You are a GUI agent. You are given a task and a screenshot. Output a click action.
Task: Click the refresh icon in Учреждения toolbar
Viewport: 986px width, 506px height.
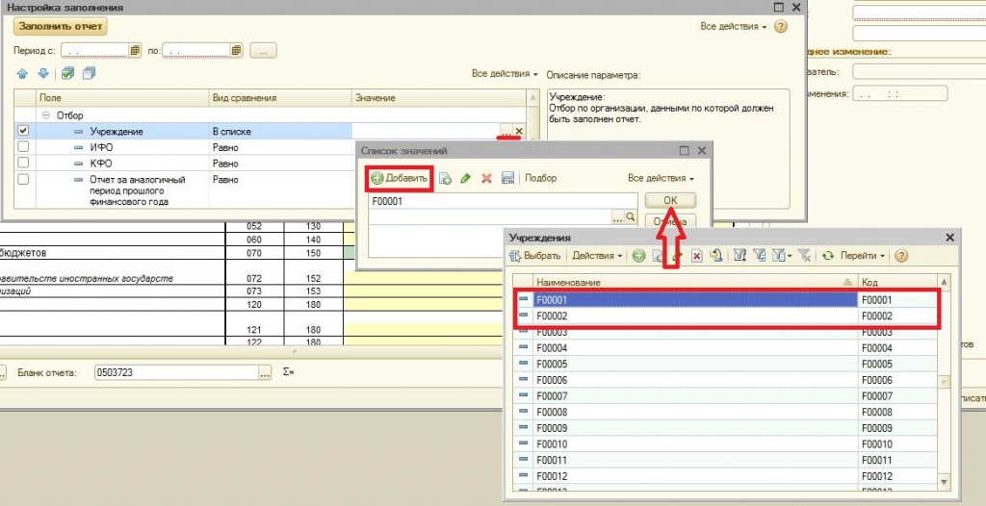point(828,256)
